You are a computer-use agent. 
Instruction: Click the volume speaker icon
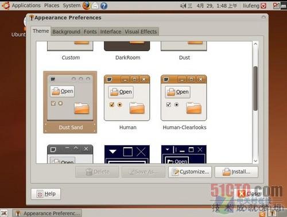(x=183, y=6)
